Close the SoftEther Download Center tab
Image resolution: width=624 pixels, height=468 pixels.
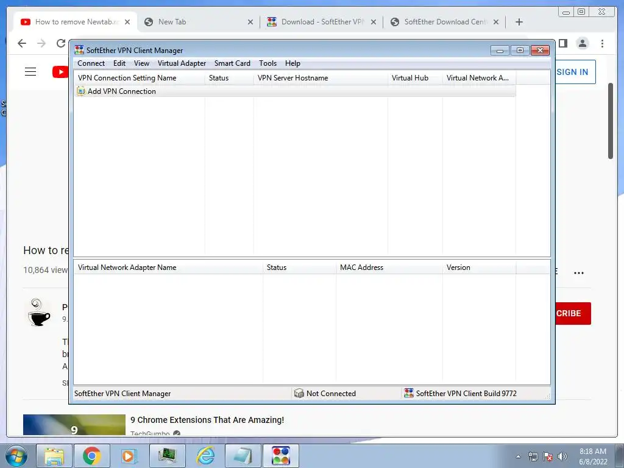point(496,23)
